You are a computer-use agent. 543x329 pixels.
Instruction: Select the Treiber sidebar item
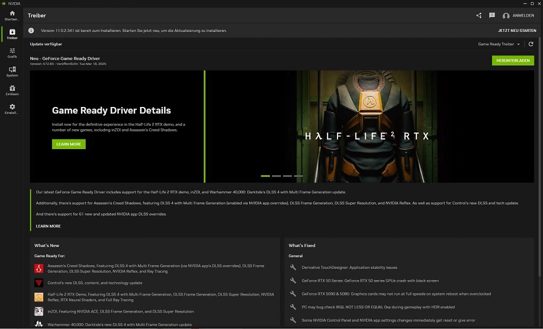coord(12,34)
